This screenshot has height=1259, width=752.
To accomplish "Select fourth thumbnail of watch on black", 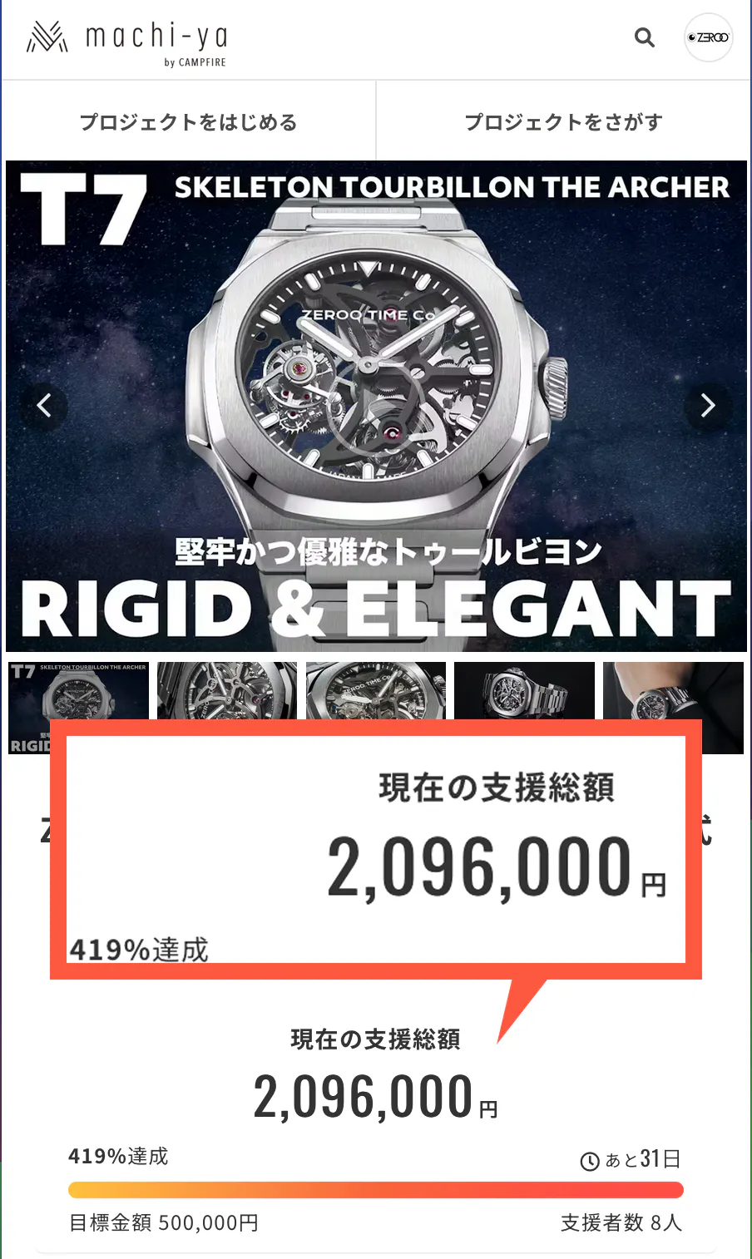I will (x=524, y=691).
